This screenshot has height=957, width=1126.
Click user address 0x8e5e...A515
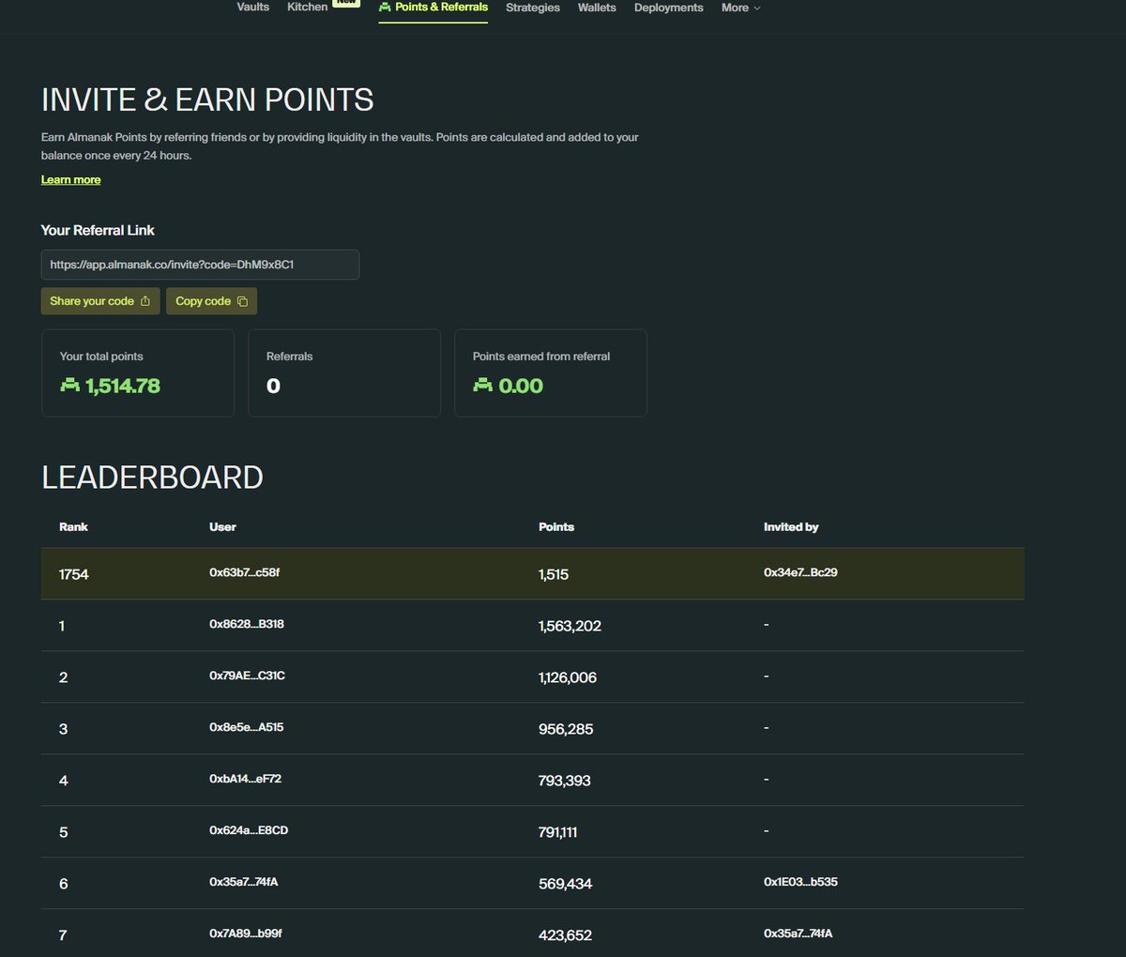[x=246, y=727]
